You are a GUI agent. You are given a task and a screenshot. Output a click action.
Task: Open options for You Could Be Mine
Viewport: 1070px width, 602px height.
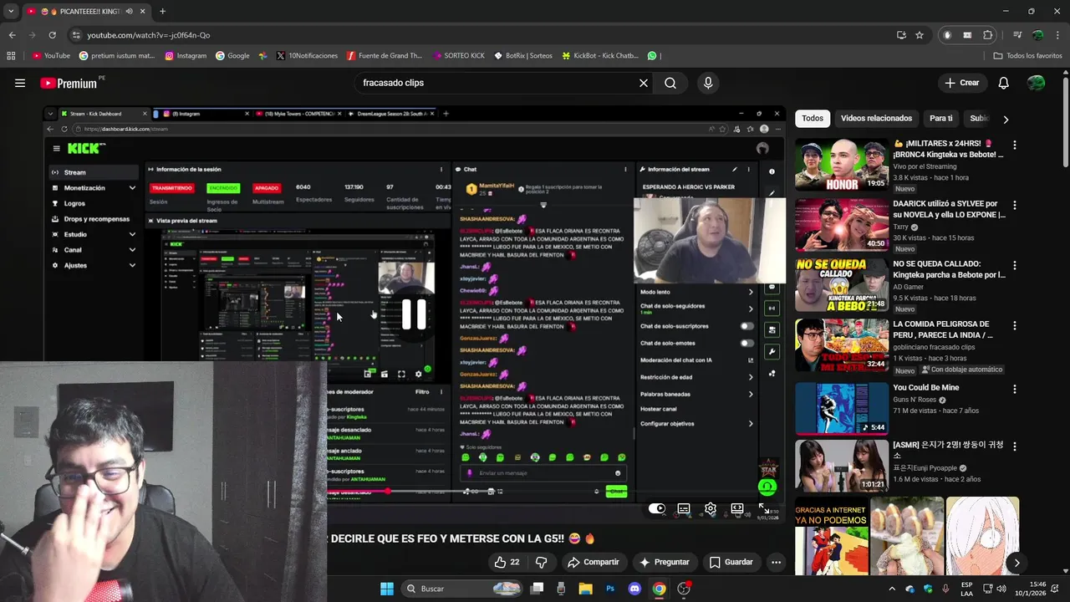tap(1014, 389)
